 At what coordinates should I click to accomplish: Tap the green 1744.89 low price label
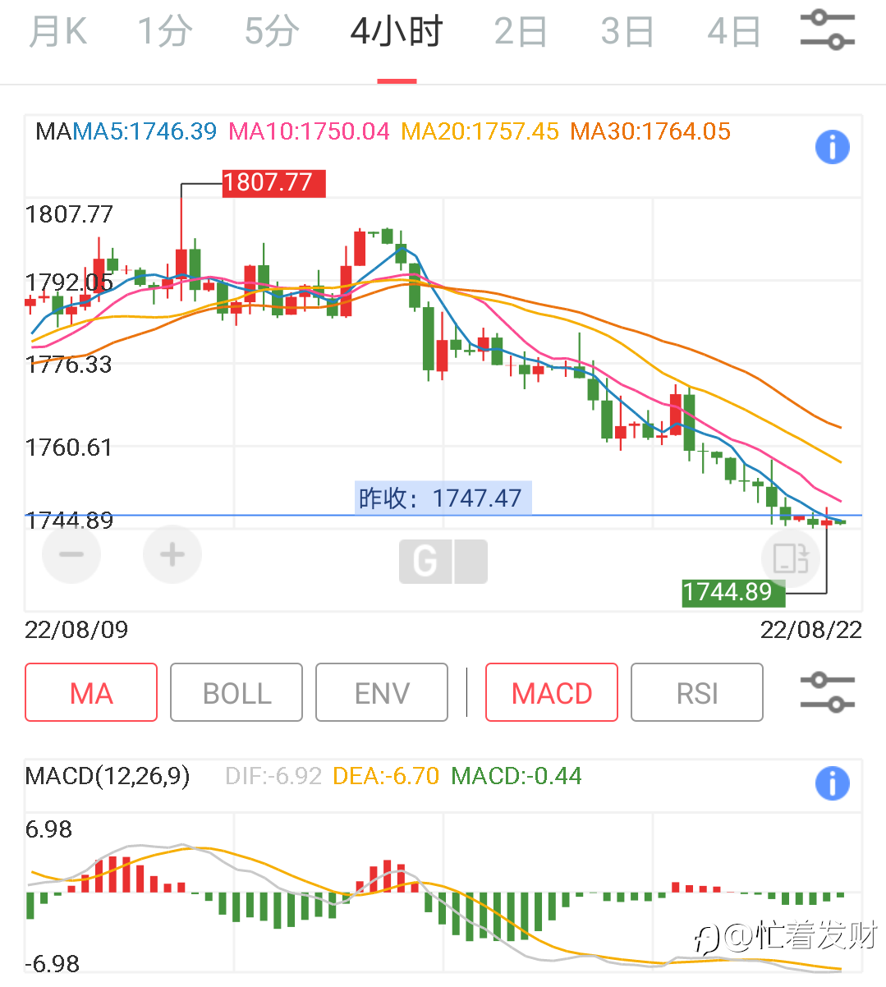tap(733, 593)
